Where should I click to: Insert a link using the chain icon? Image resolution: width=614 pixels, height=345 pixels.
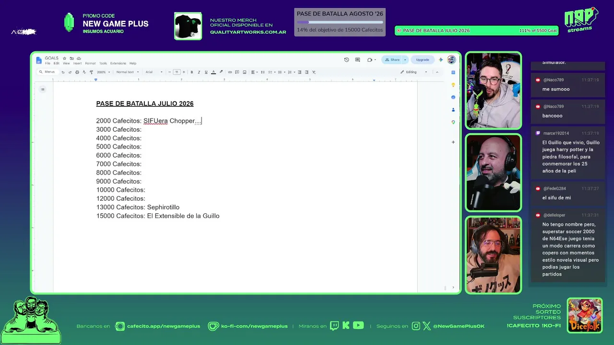(230, 72)
